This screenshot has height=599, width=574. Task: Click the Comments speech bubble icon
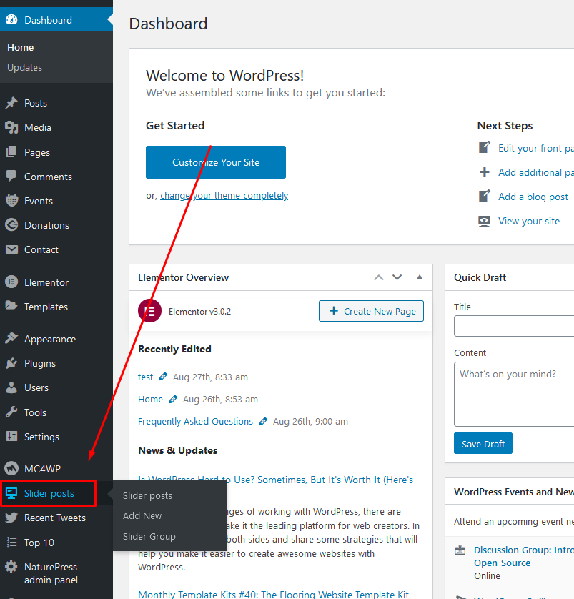[x=11, y=176]
